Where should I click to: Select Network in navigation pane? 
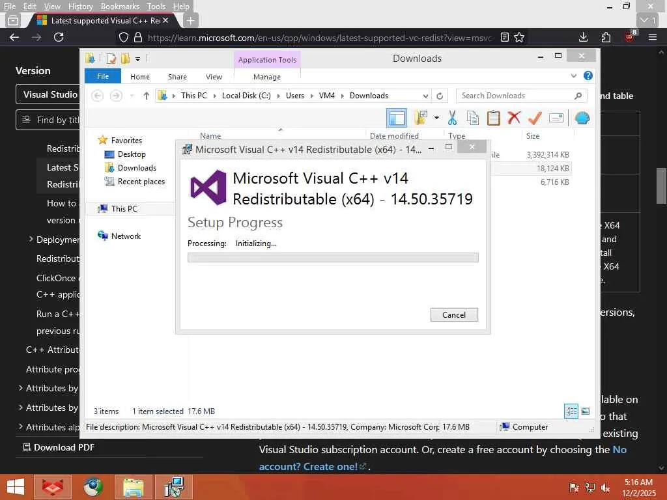(126, 236)
